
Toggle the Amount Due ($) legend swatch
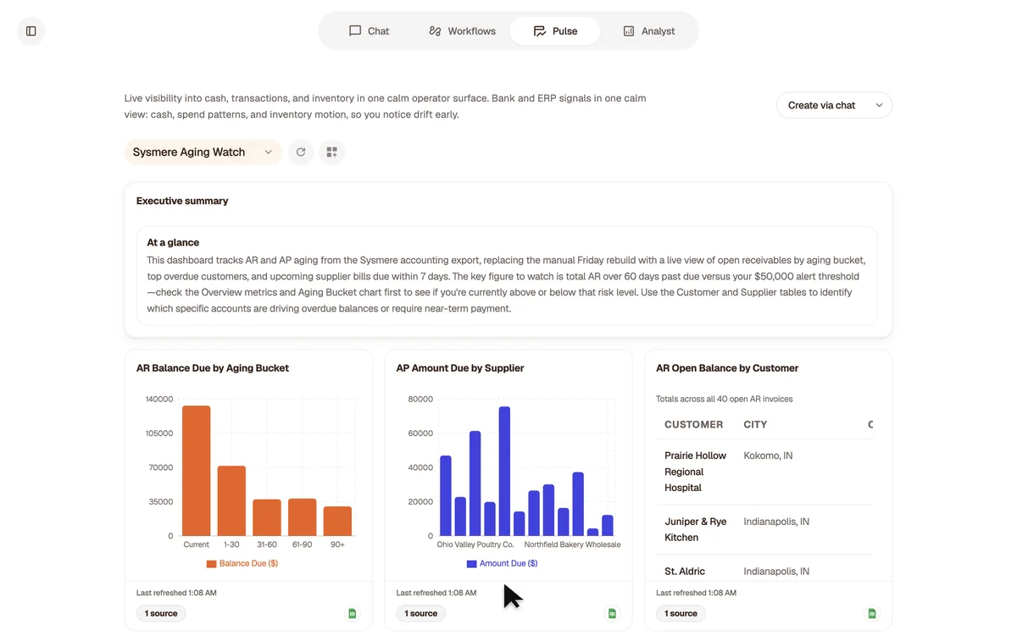tap(471, 564)
